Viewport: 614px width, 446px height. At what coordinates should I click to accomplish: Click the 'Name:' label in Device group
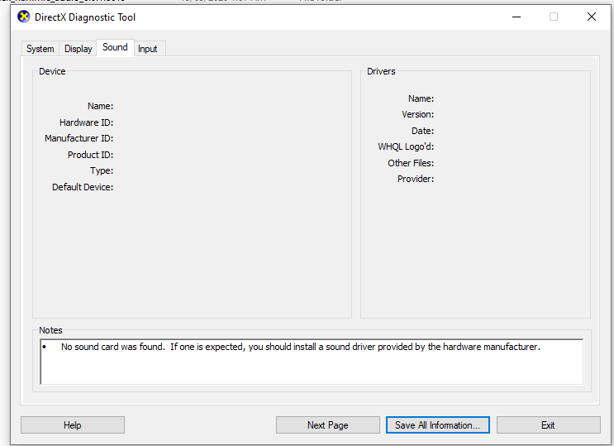click(100, 106)
